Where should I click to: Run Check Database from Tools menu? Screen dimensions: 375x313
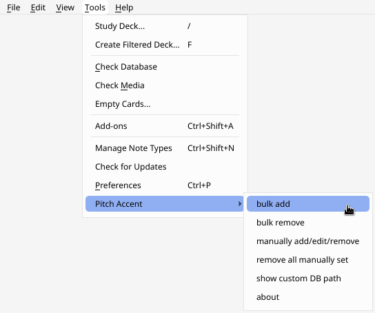(x=165, y=66)
